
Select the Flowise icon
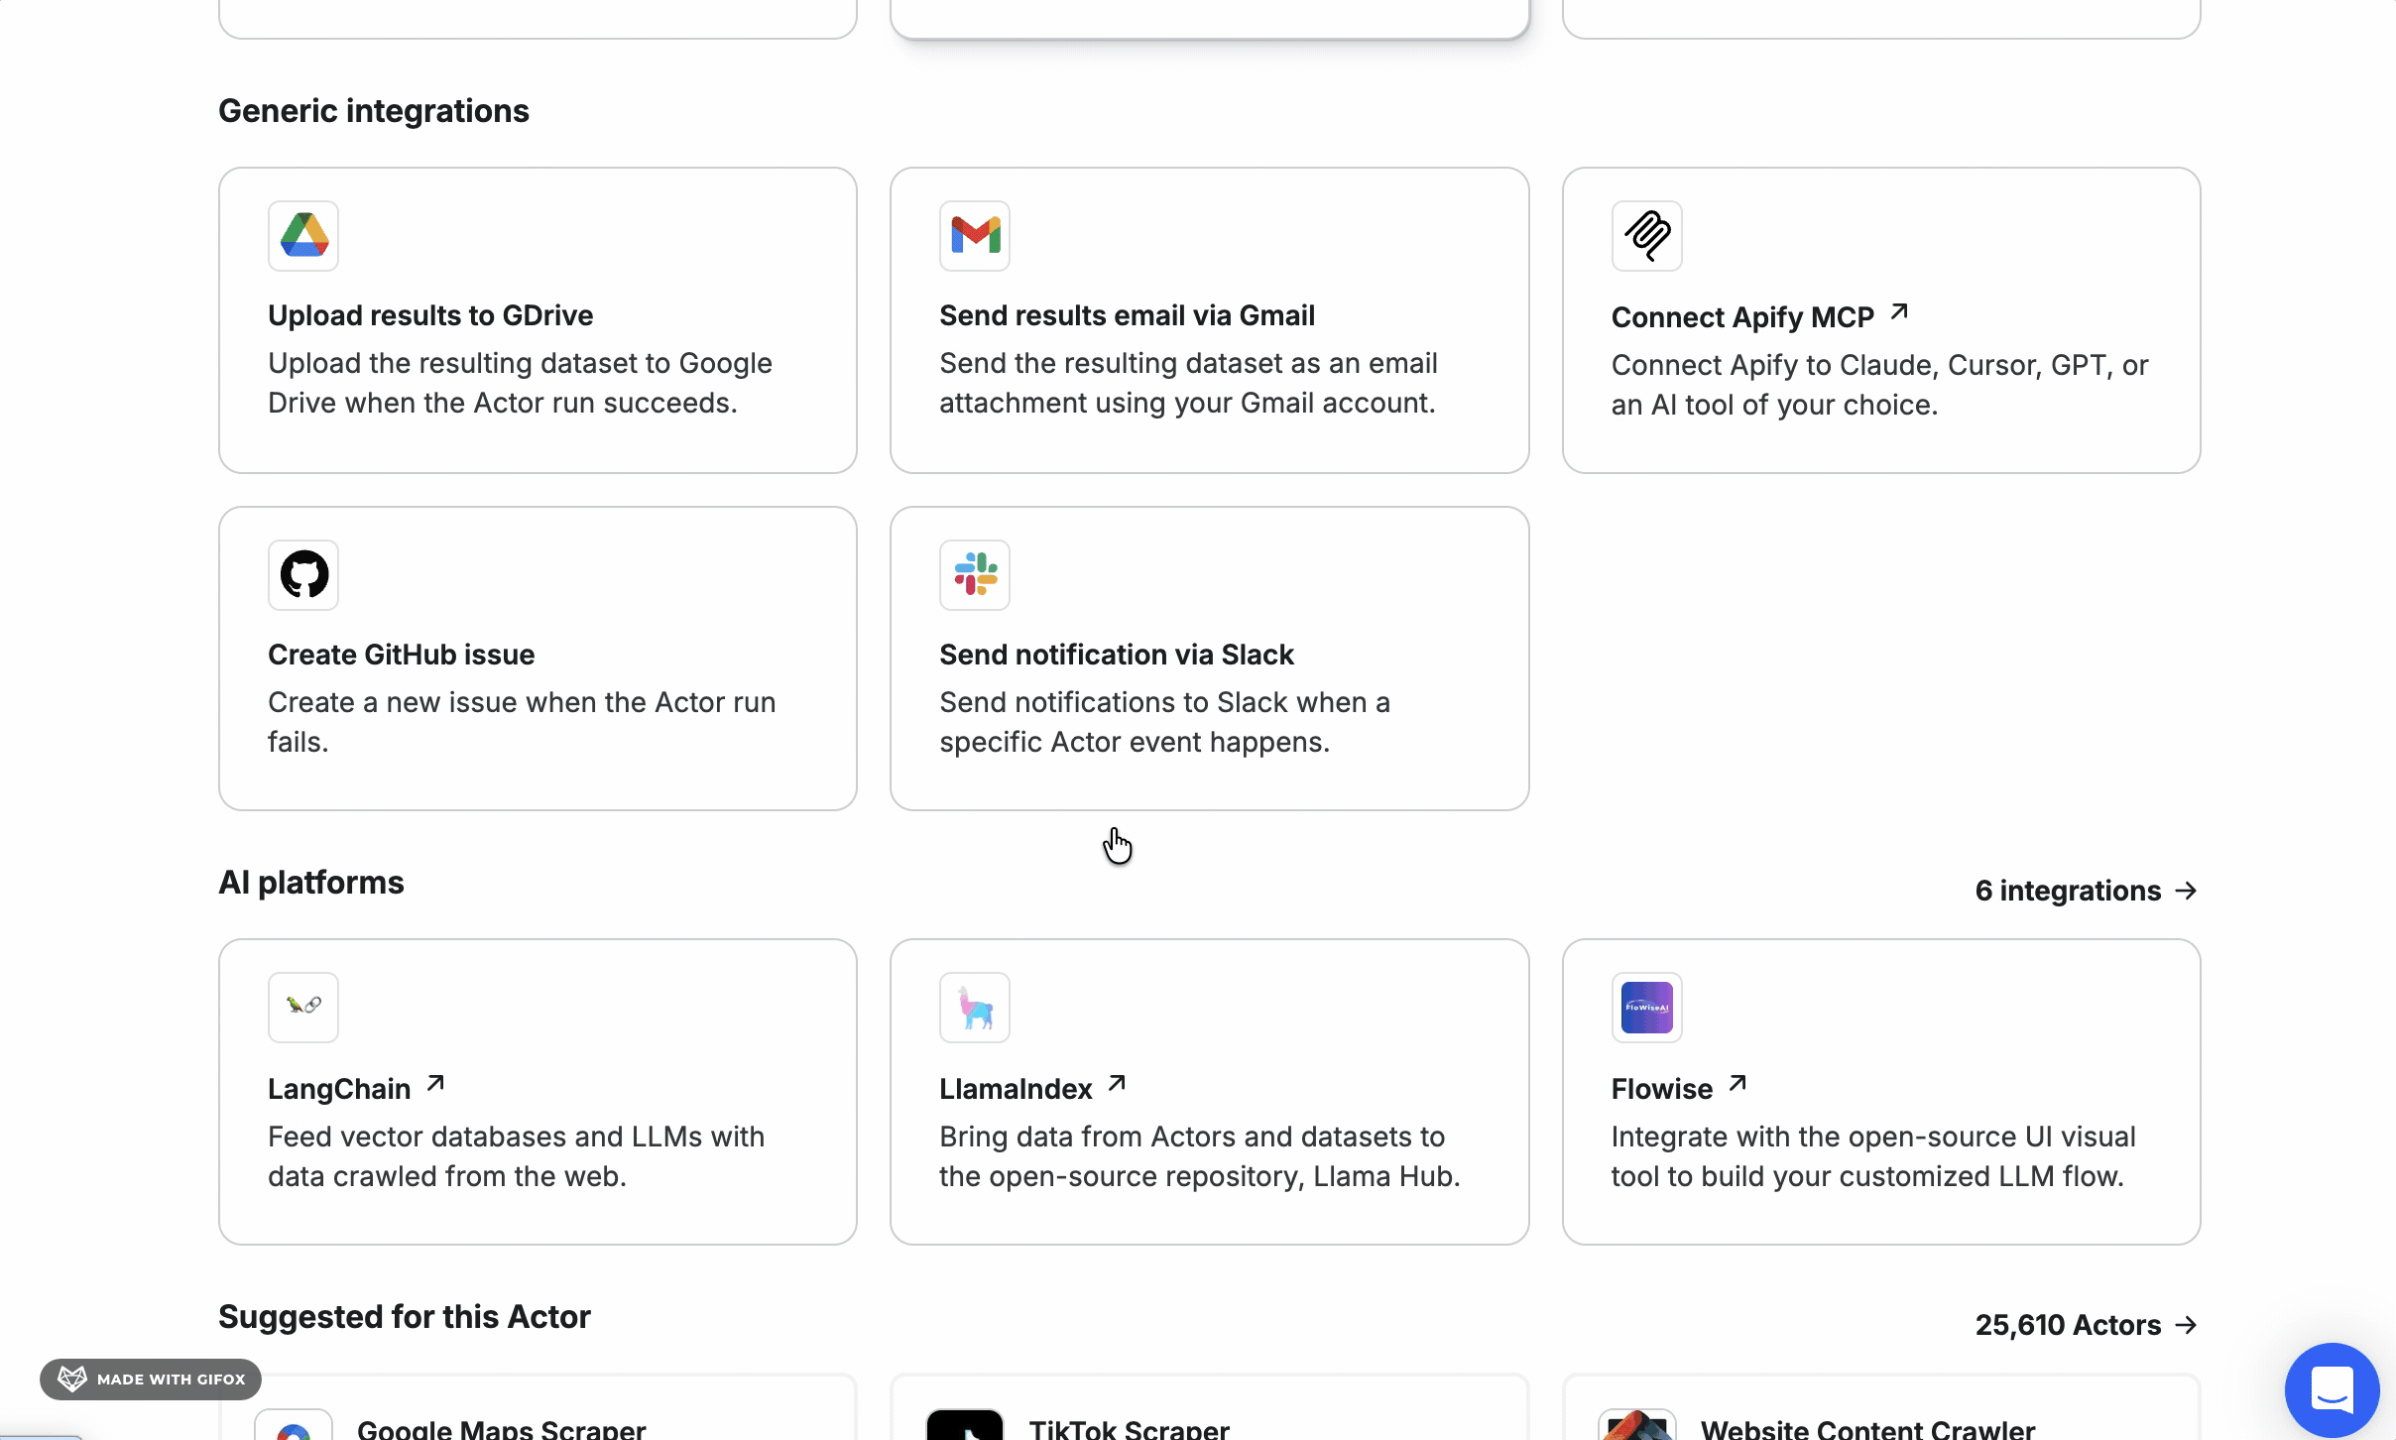(x=1646, y=1007)
